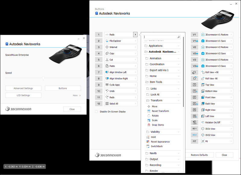Viewport: 241px width, 175px height.
Task: Click the Copy icon in row 4
Action: [x=107, y=53]
